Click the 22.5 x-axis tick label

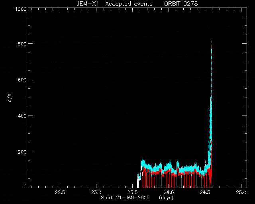[60, 192]
